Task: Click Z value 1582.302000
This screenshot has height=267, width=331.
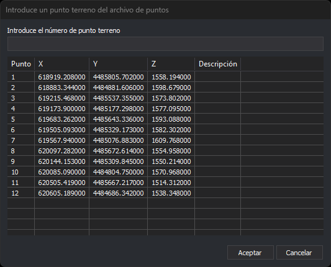Action: 171,130
